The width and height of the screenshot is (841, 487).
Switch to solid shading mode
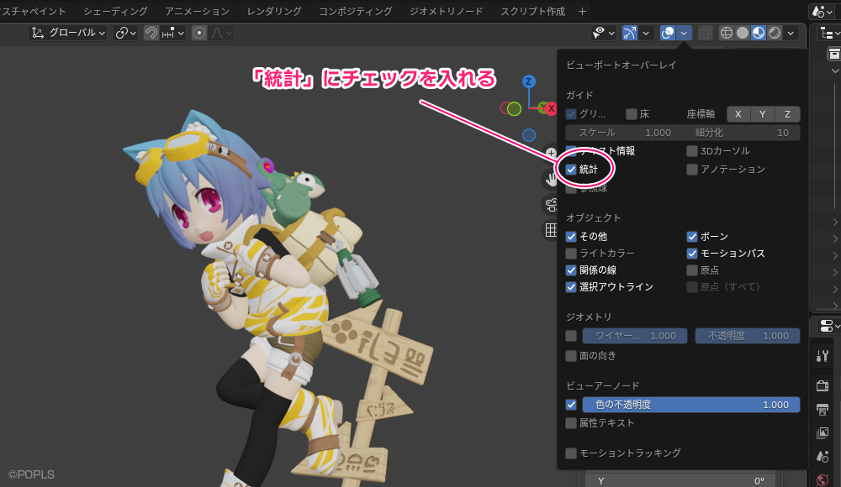743,34
